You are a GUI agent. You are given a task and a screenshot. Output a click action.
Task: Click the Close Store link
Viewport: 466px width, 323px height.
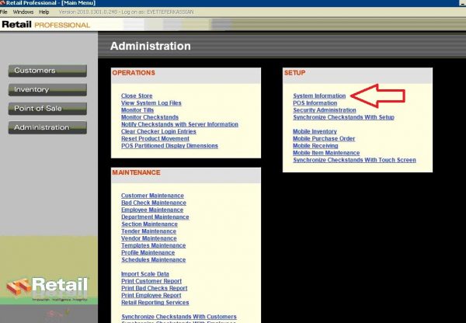(138, 96)
